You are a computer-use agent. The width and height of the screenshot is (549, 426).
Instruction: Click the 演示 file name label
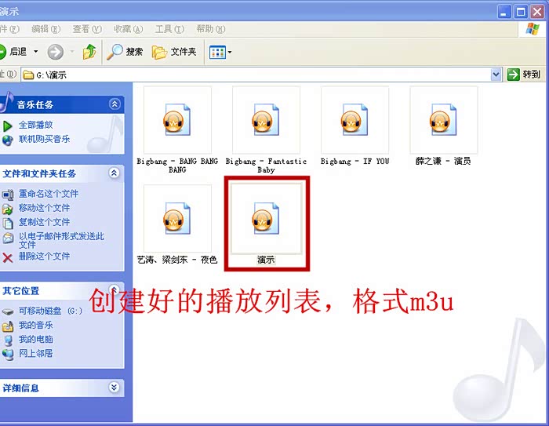click(266, 260)
